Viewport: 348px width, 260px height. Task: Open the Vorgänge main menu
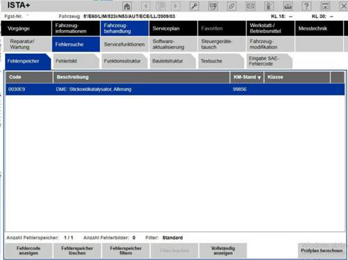pos(26,29)
